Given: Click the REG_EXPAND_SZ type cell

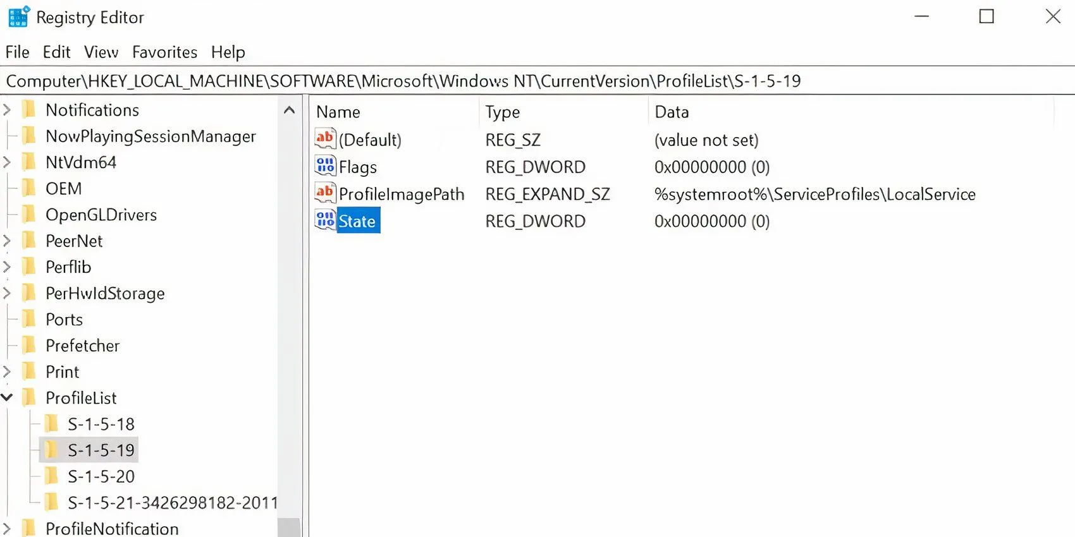Looking at the screenshot, I should [x=548, y=194].
